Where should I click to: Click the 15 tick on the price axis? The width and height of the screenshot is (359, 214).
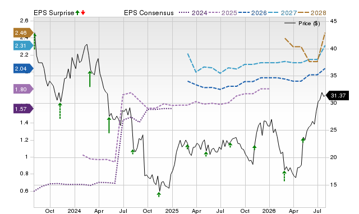(333, 184)
